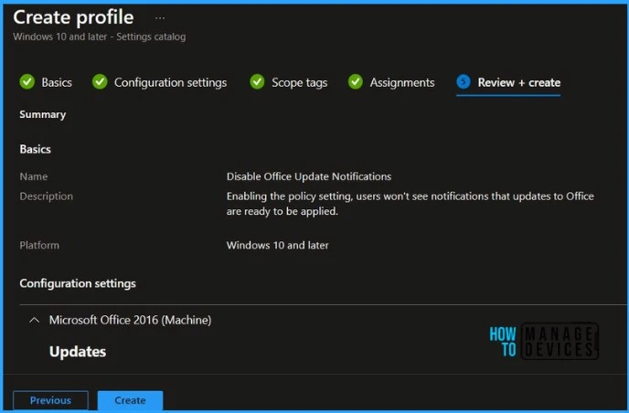
Task: Click the green checkmark icon for Basics
Action: [27, 82]
